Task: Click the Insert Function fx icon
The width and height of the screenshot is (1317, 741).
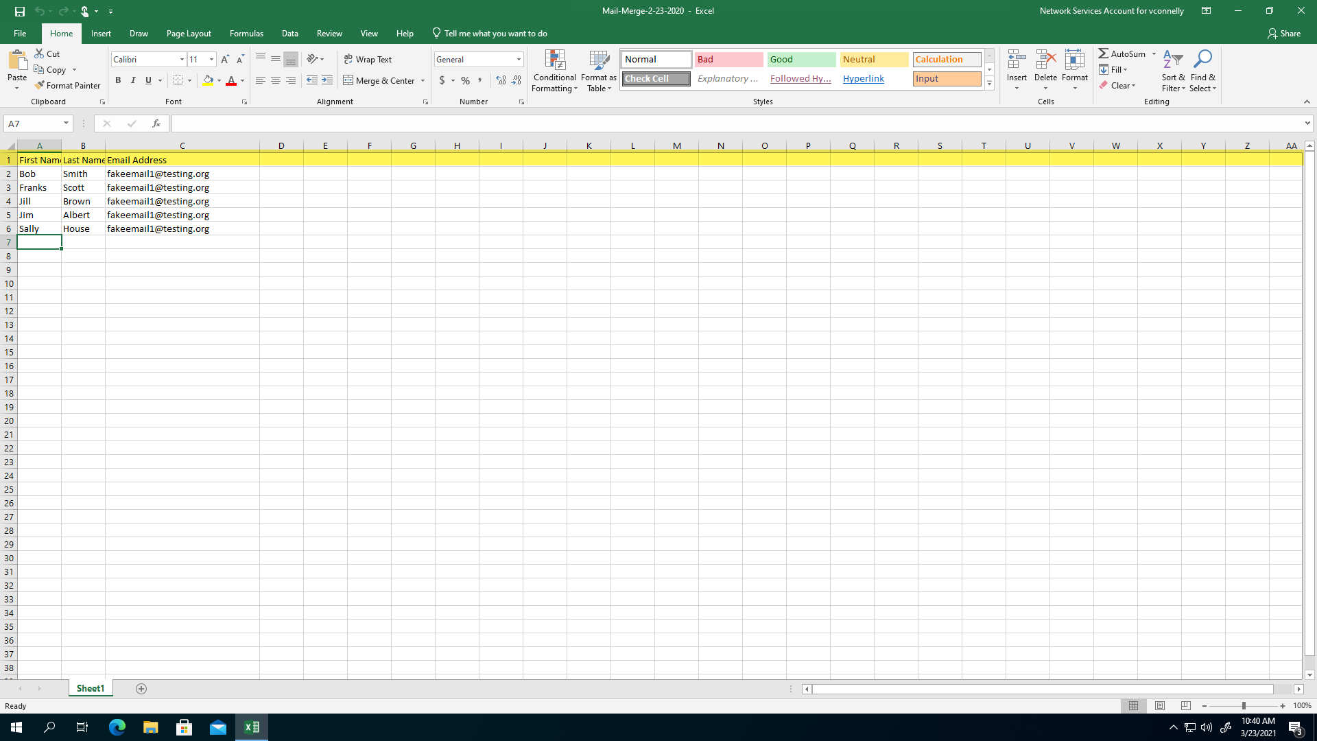Action: pos(156,123)
